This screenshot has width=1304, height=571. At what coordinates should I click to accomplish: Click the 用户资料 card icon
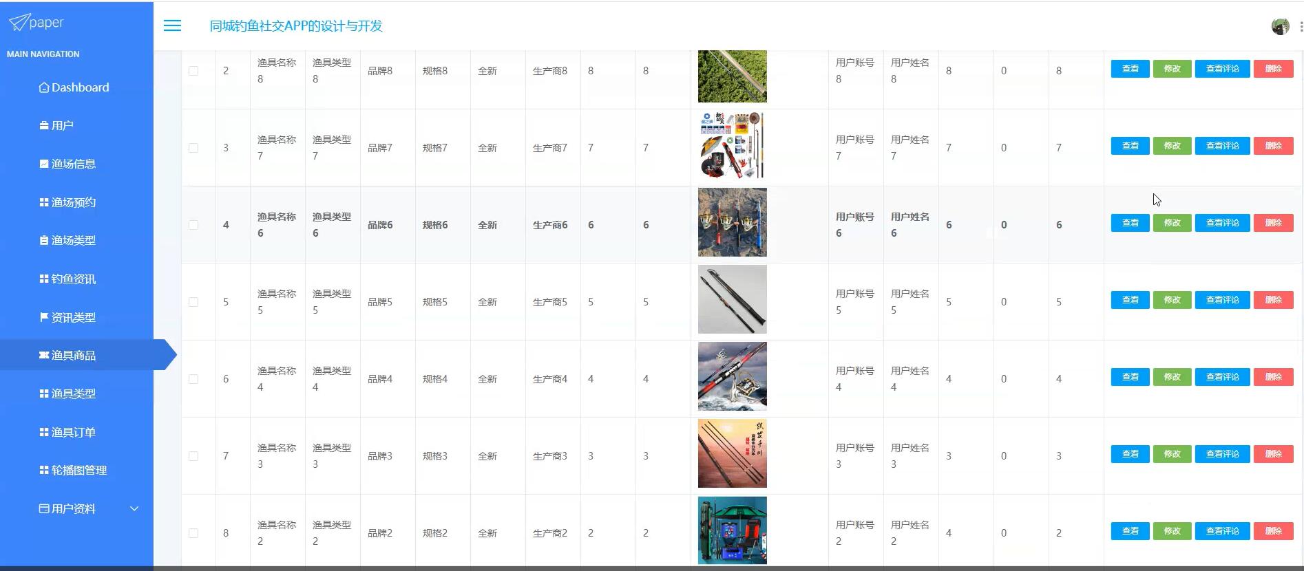(x=44, y=508)
